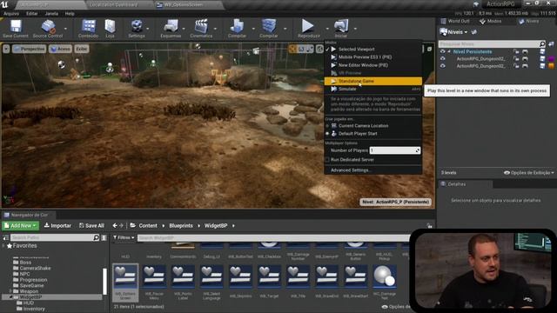Open the Add New dropdown
Screen dimensions: 557x313
[21, 225]
